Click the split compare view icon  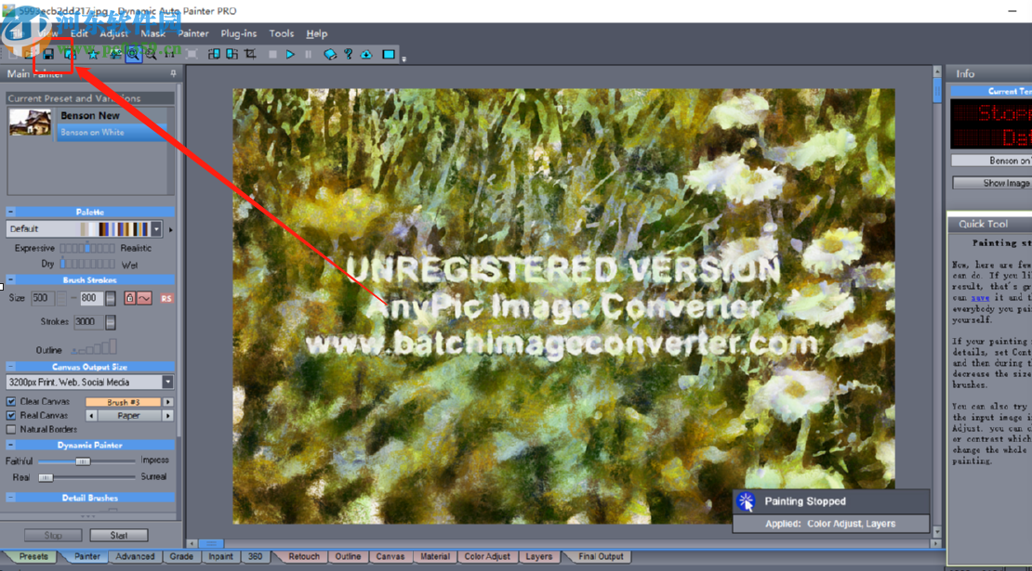point(232,55)
